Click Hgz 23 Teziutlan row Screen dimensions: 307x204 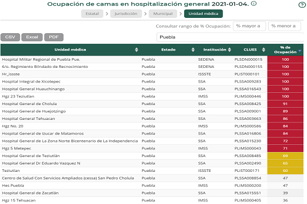coord(152,96)
